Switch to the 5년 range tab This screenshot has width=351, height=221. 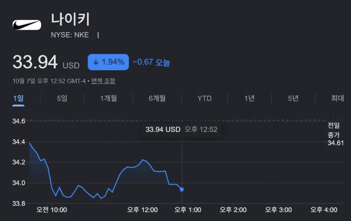point(293,98)
